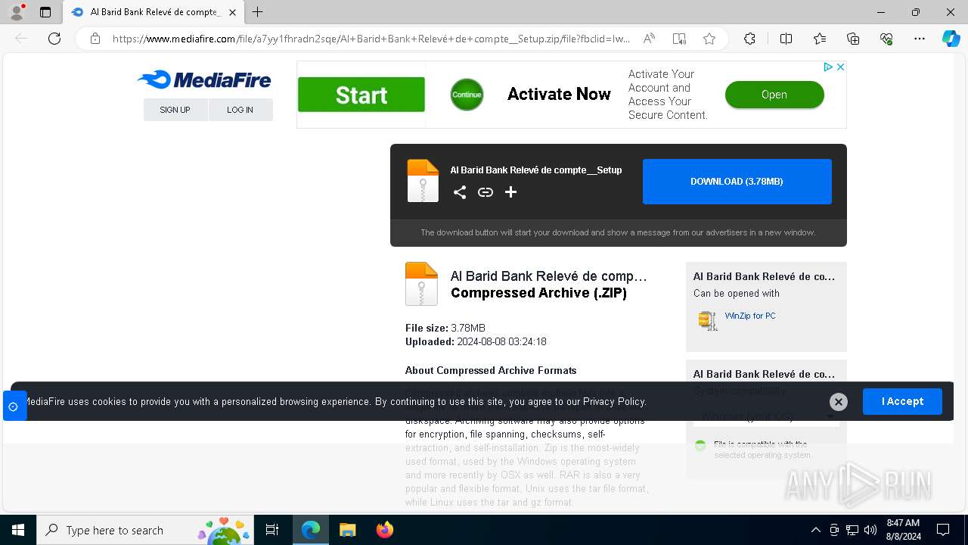
Task: Click the share icon for the file
Action: [460, 192]
